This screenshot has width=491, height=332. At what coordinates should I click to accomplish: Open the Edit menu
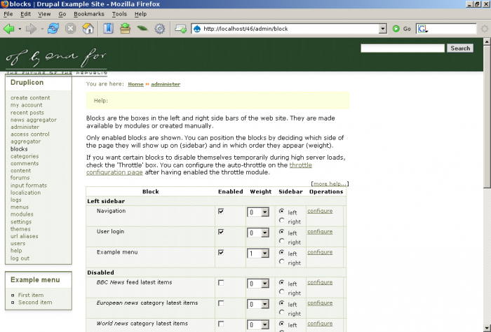click(26, 14)
